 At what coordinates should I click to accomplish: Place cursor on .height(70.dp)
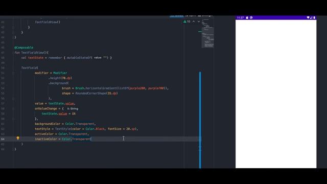point(60,78)
